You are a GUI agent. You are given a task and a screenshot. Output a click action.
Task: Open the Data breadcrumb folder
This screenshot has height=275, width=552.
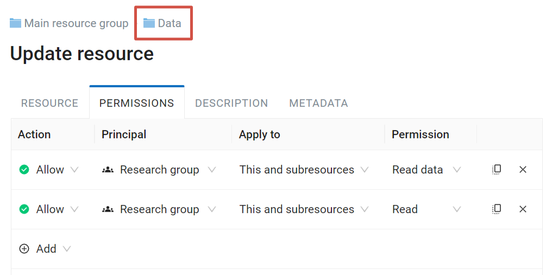click(162, 23)
